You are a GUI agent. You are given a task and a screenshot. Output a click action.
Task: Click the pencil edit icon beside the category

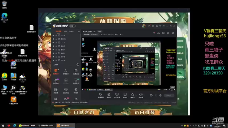pyautogui.click(x=98, y=34)
